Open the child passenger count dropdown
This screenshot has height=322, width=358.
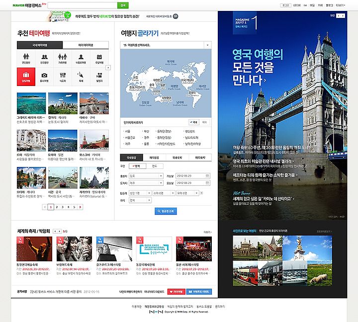click(x=164, y=193)
